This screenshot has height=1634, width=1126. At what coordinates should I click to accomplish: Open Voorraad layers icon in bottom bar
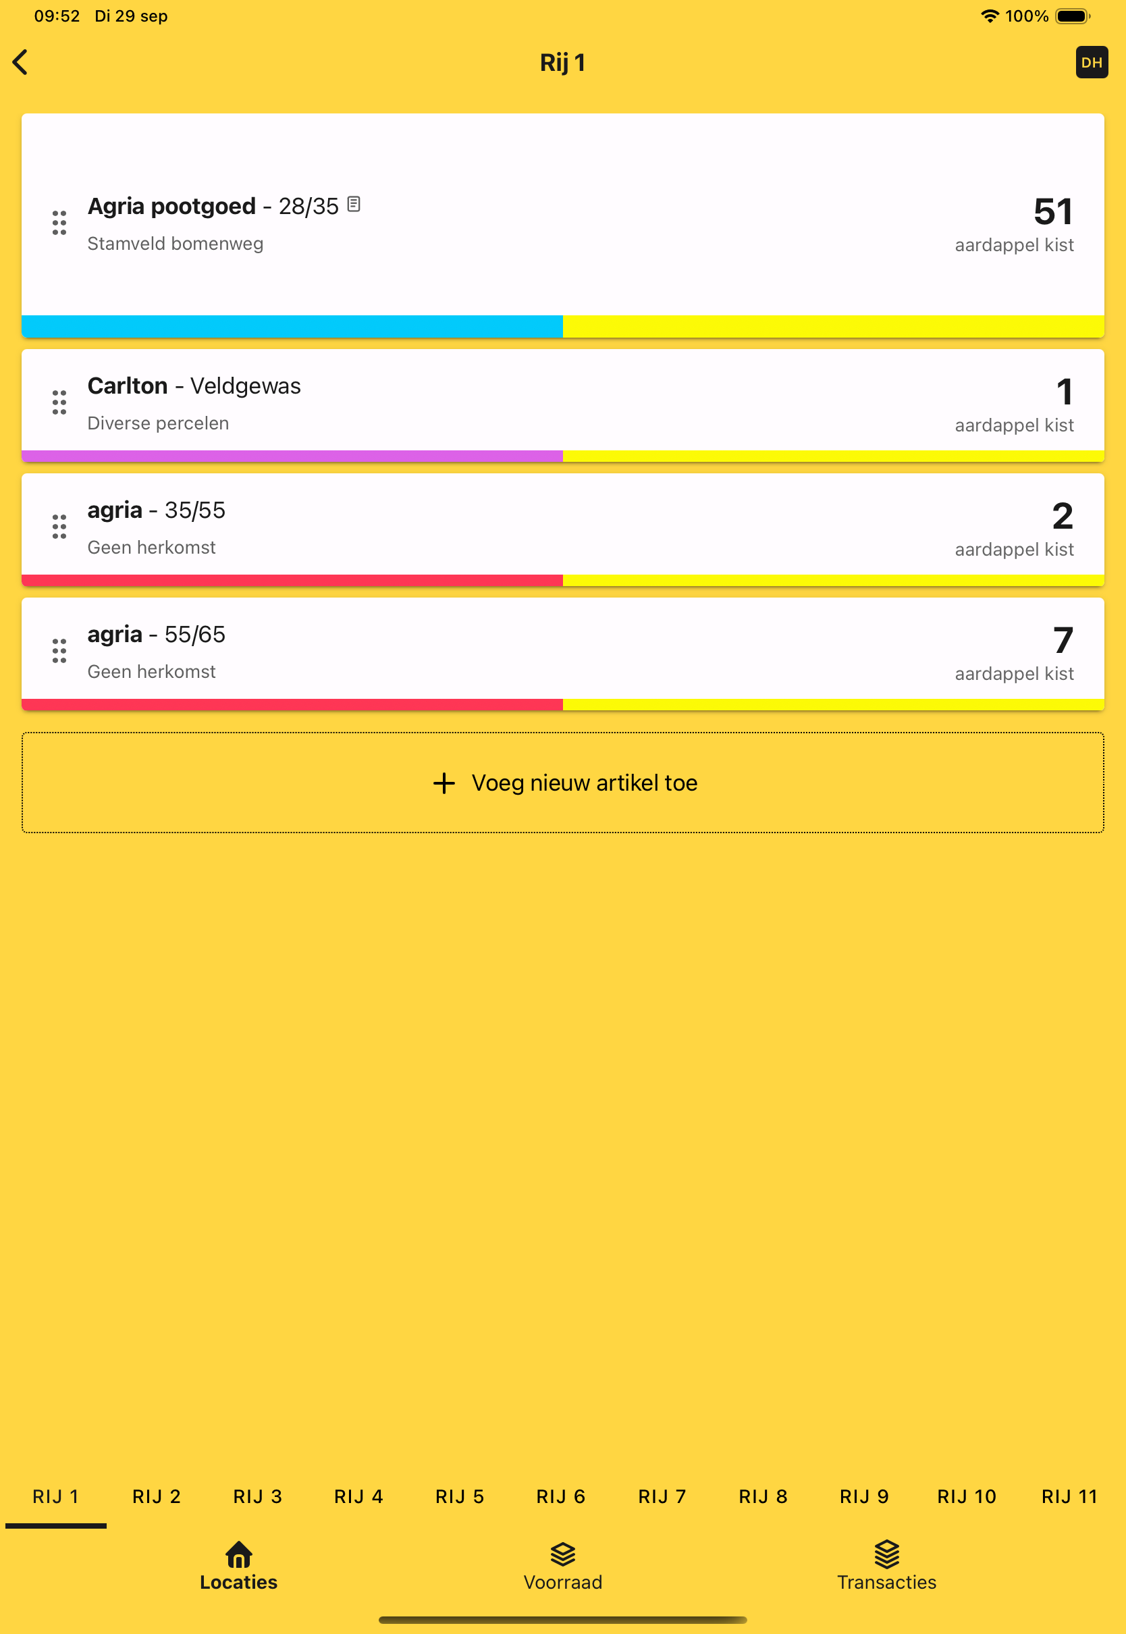tap(562, 1554)
